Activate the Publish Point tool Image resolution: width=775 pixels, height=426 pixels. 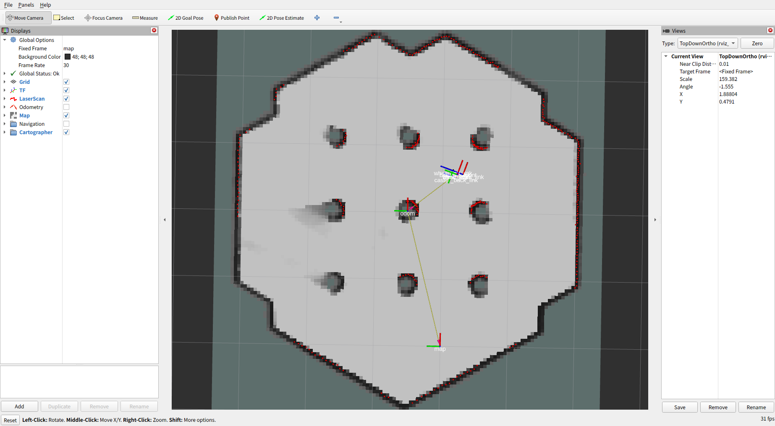(231, 18)
